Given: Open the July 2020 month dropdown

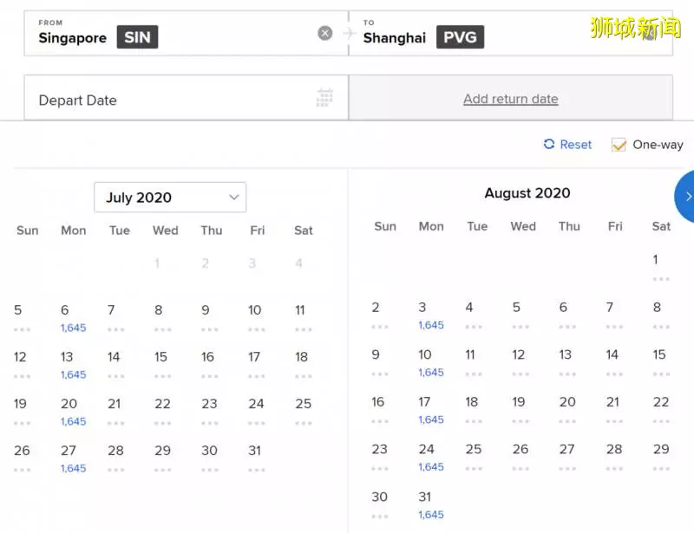Looking at the screenshot, I should click(170, 198).
